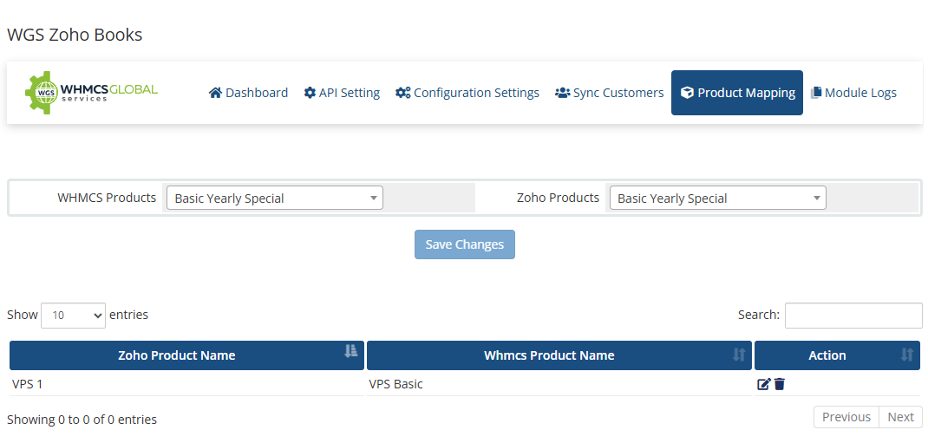
Task: Click the edit icon for VPS 1 mapping
Action: click(763, 384)
